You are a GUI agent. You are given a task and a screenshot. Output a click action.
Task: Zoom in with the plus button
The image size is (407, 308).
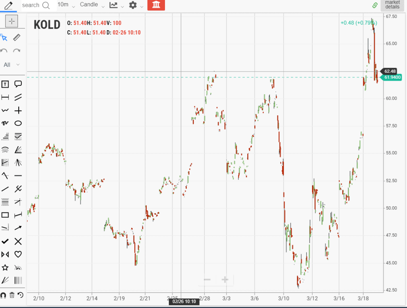[225, 280]
